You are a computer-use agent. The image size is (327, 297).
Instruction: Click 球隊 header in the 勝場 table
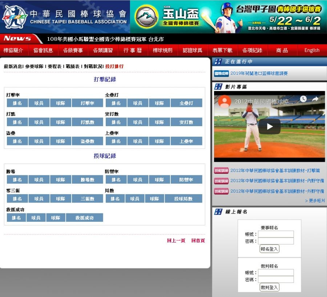(x=60, y=180)
